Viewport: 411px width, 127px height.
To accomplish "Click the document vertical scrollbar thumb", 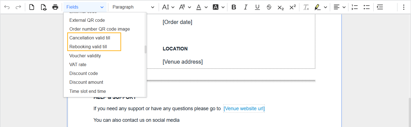I will [409, 112].
